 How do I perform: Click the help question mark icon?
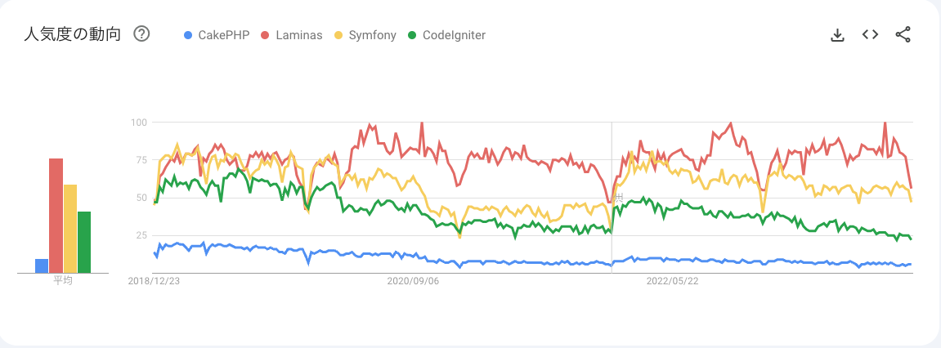pyautogui.click(x=141, y=34)
